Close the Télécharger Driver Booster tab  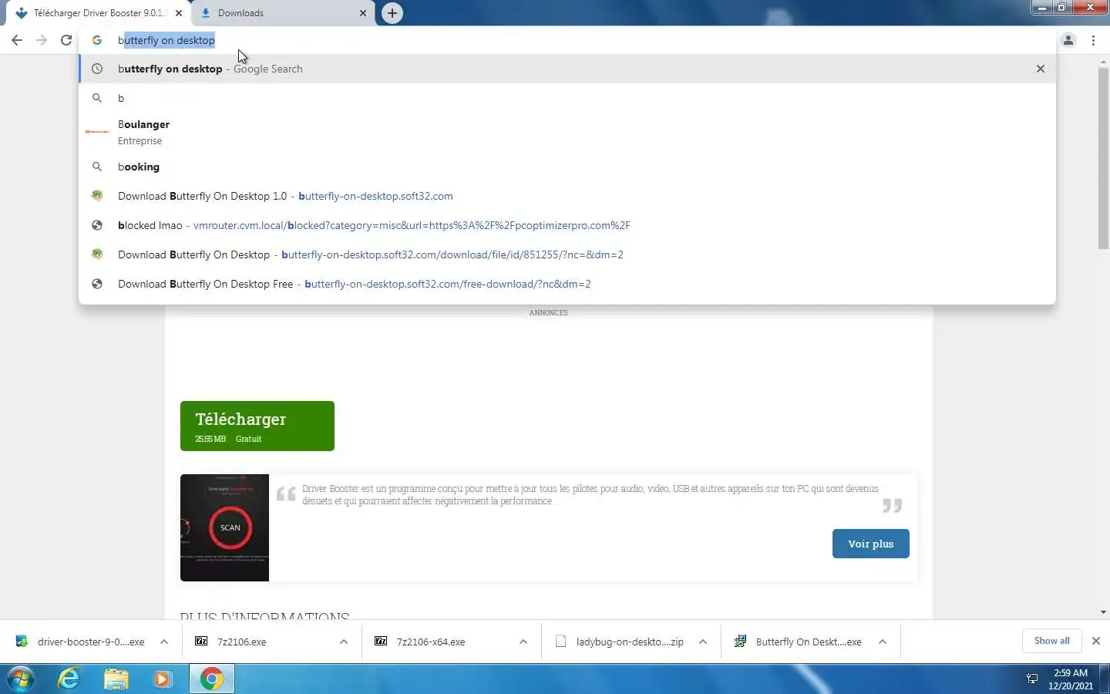[x=179, y=13]
